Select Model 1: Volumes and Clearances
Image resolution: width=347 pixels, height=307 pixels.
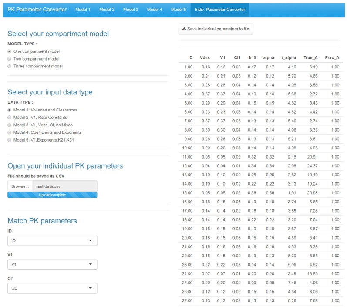(x=10, y=110)
